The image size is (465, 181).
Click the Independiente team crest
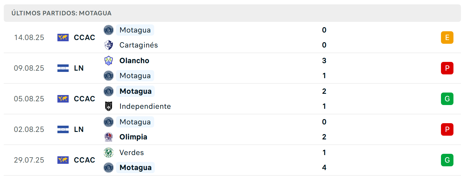tap(109, 106)
